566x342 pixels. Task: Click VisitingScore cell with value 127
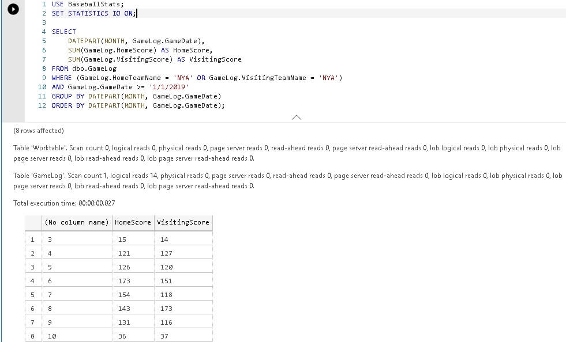[x=183, y=253]
